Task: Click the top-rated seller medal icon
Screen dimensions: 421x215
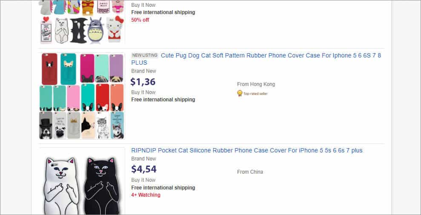Action: click(240, 93)
